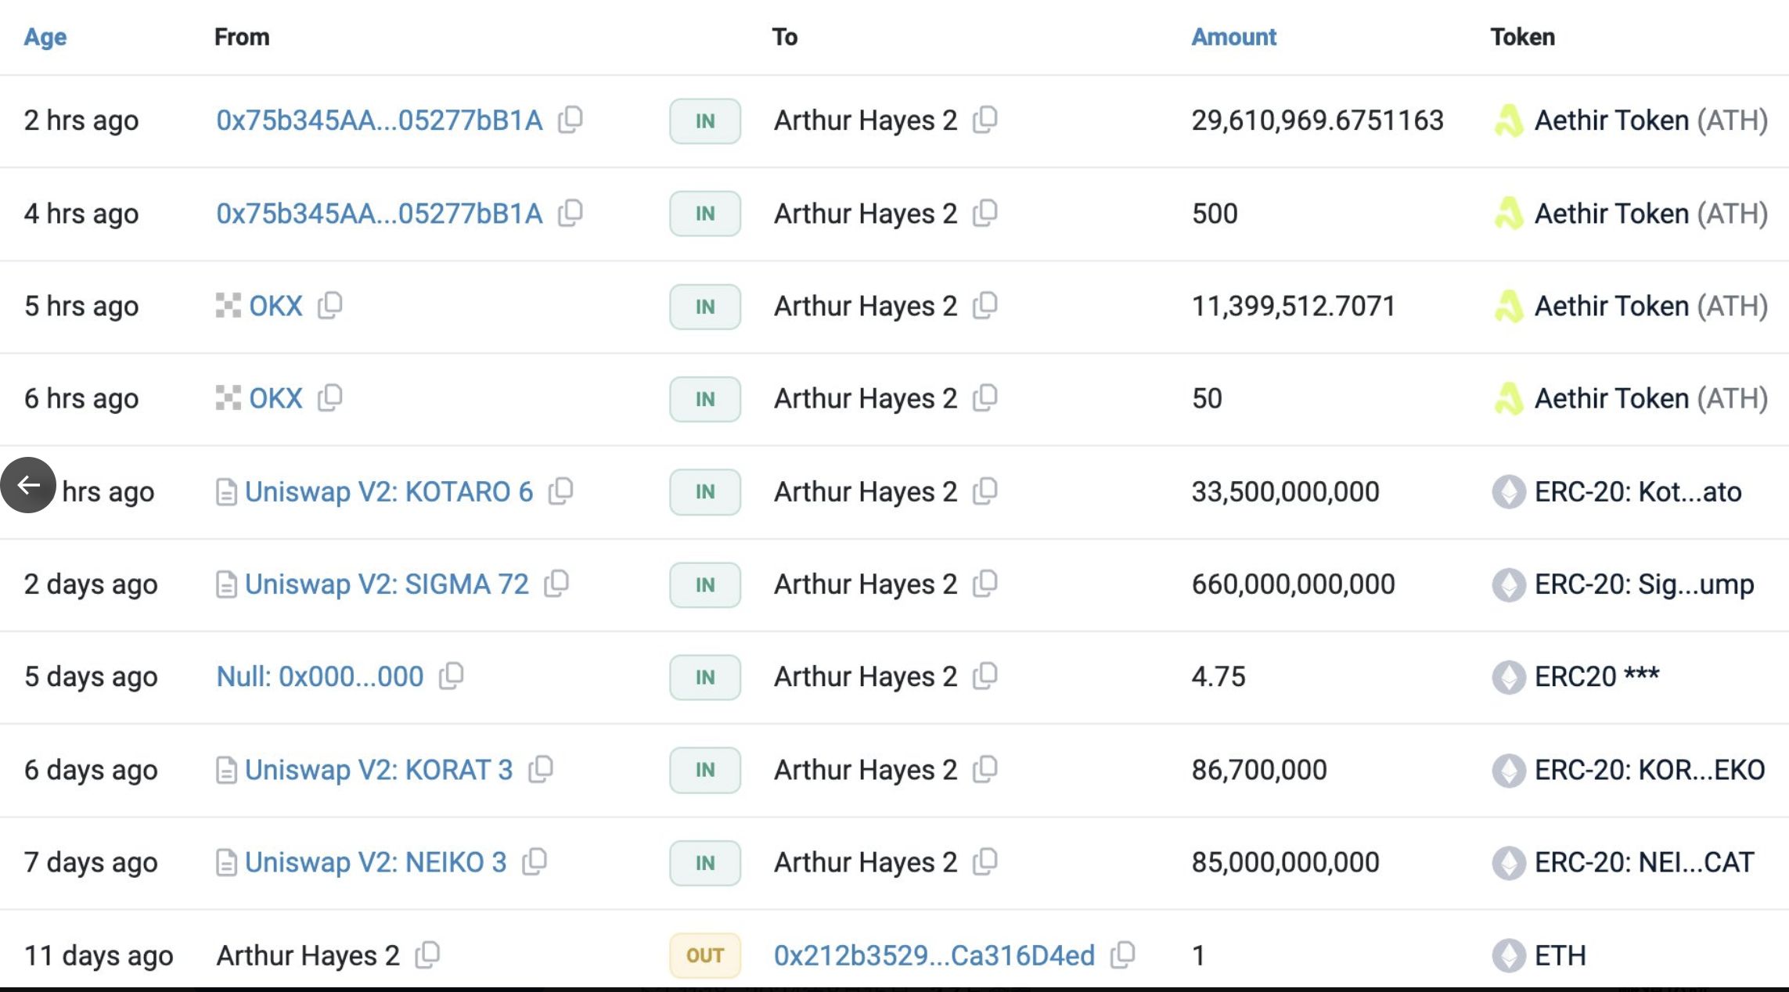
Task: Click the IN badge in 2 hrs row
Action: (704, 121)
